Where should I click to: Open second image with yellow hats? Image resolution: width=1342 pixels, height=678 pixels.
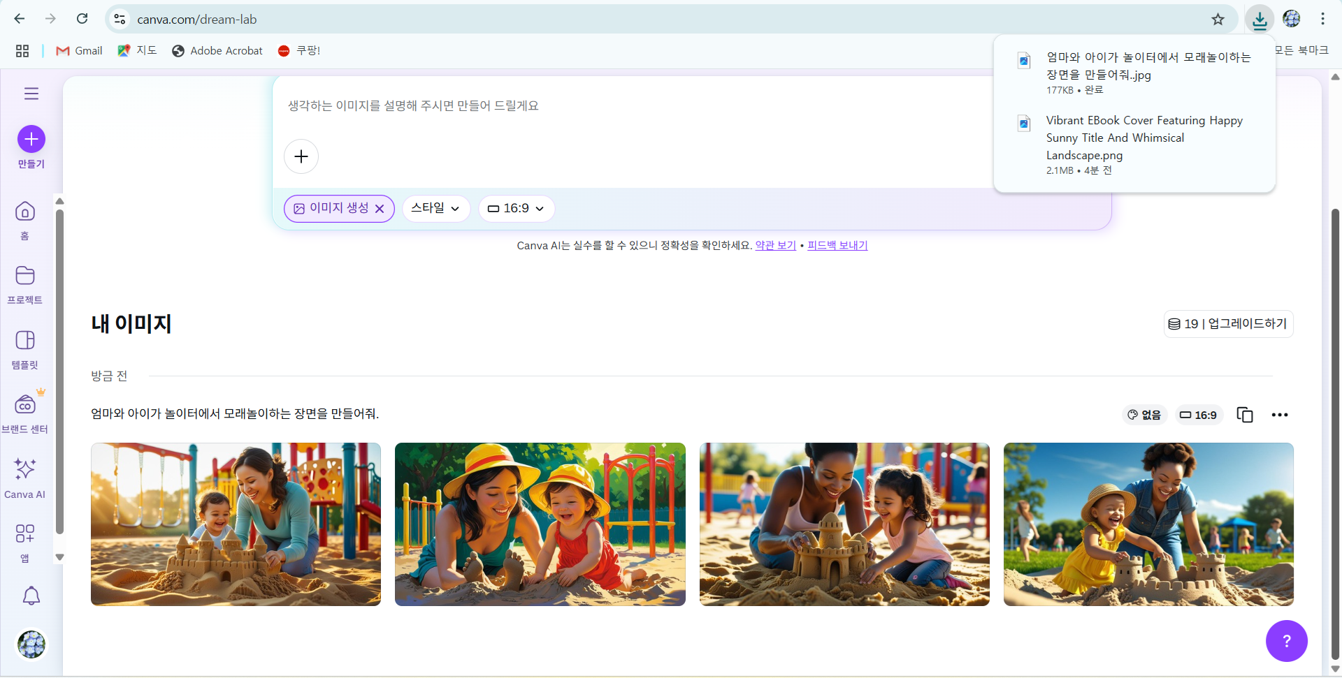tap(540, 524)
